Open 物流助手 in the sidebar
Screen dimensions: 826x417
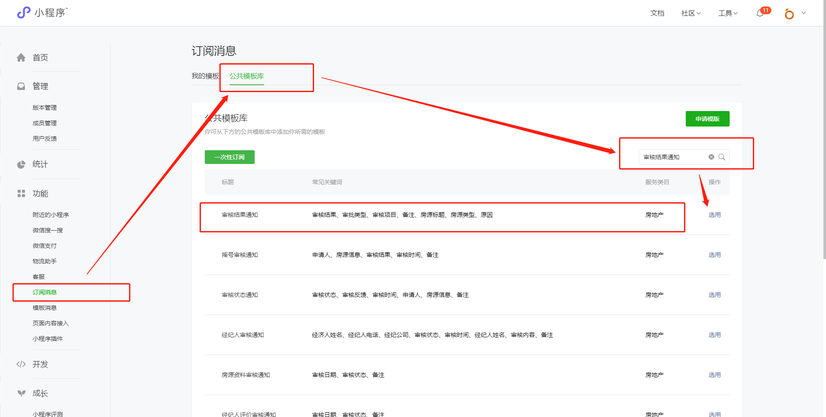tap(45, 261)
